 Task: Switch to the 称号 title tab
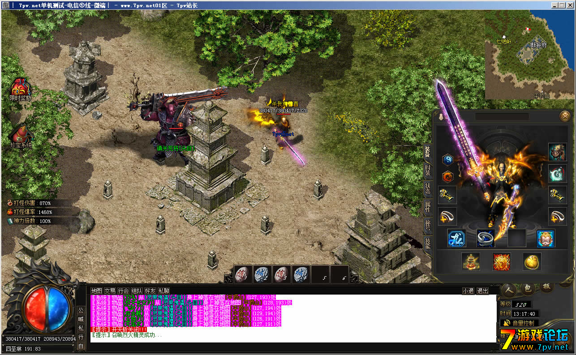tap(428, 225)
